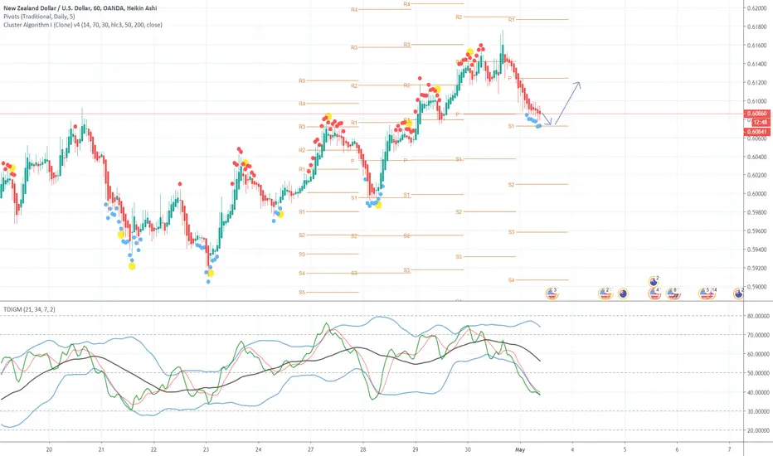773x456 pixels.
Task: Open the US economic event icon marked 3
Action: click(552, 293)
